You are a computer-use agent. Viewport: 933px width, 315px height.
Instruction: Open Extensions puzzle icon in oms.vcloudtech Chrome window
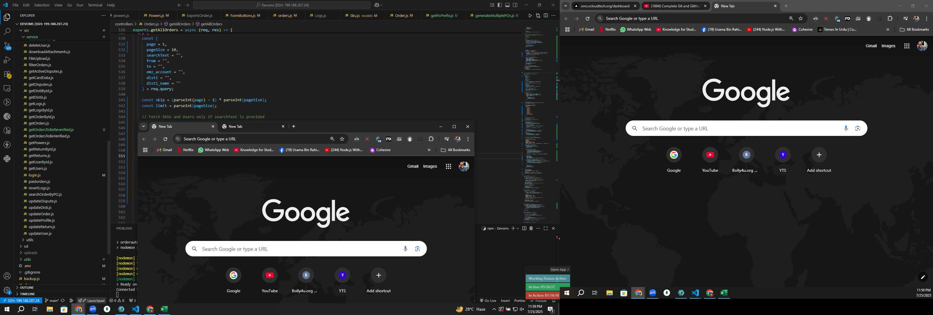click(890, 18)
